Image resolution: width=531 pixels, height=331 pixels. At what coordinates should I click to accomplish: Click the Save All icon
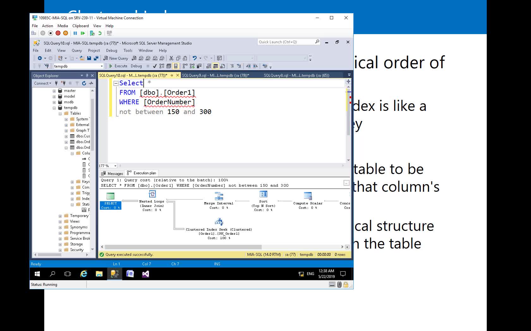[96, 58]
